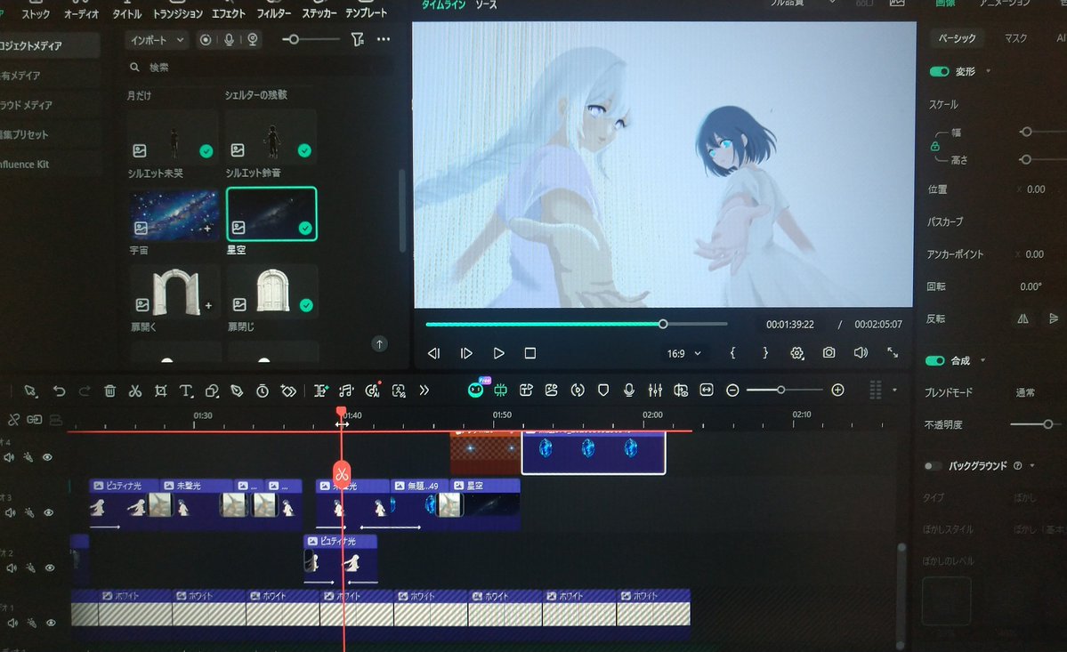
Task: Select the pointer selection tool in timeline toolbar
Action: point(30,390)
